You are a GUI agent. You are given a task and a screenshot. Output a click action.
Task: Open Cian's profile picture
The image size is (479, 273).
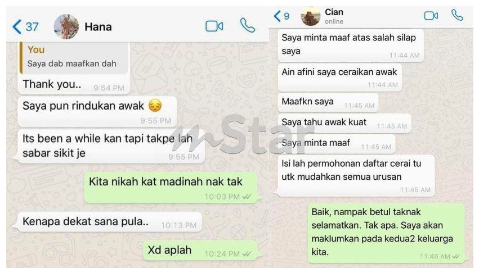[x=310, y=16]
